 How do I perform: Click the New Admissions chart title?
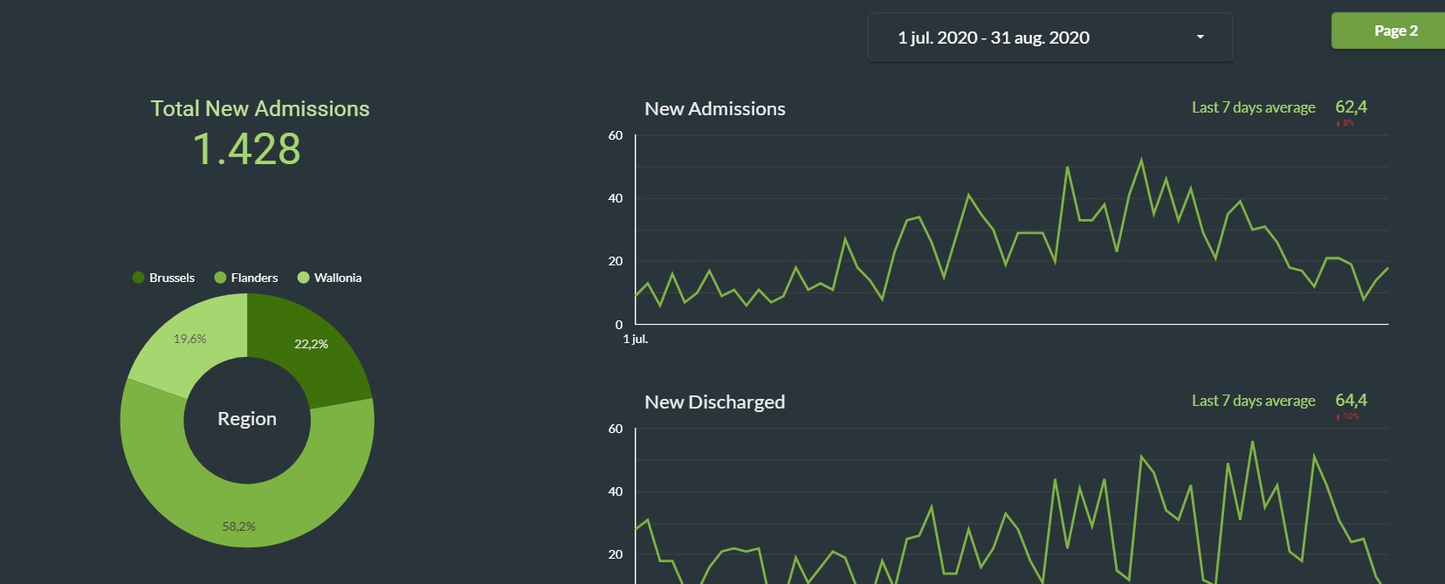tap(714, 109)
